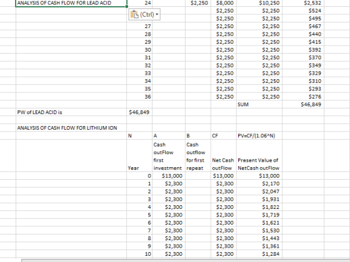Viewport: 350px width, 262px height.
Task: Click the 'Net Cash outFlow' header cell
Action: coord(224,156)
